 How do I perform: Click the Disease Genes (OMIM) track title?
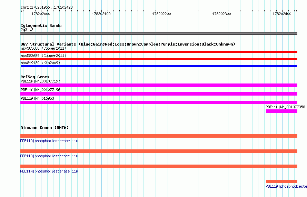[x=44, y=128]
